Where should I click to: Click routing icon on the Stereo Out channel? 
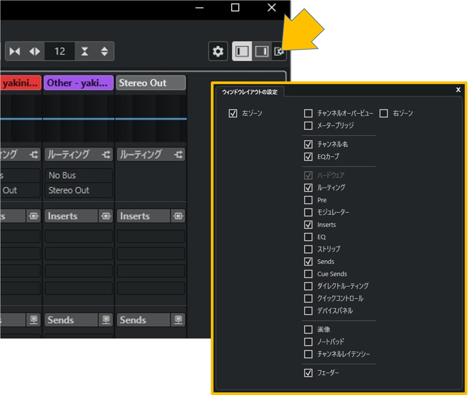click(178, 155)
